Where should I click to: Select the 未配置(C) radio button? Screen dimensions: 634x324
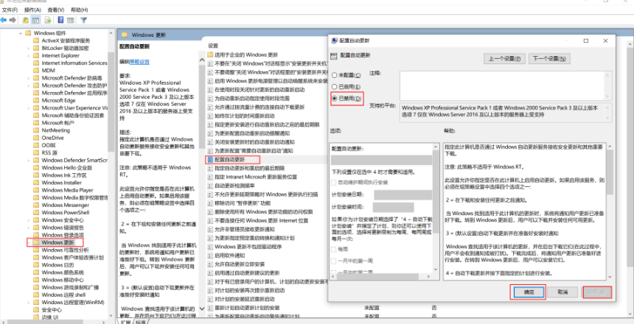pos(335,75)
